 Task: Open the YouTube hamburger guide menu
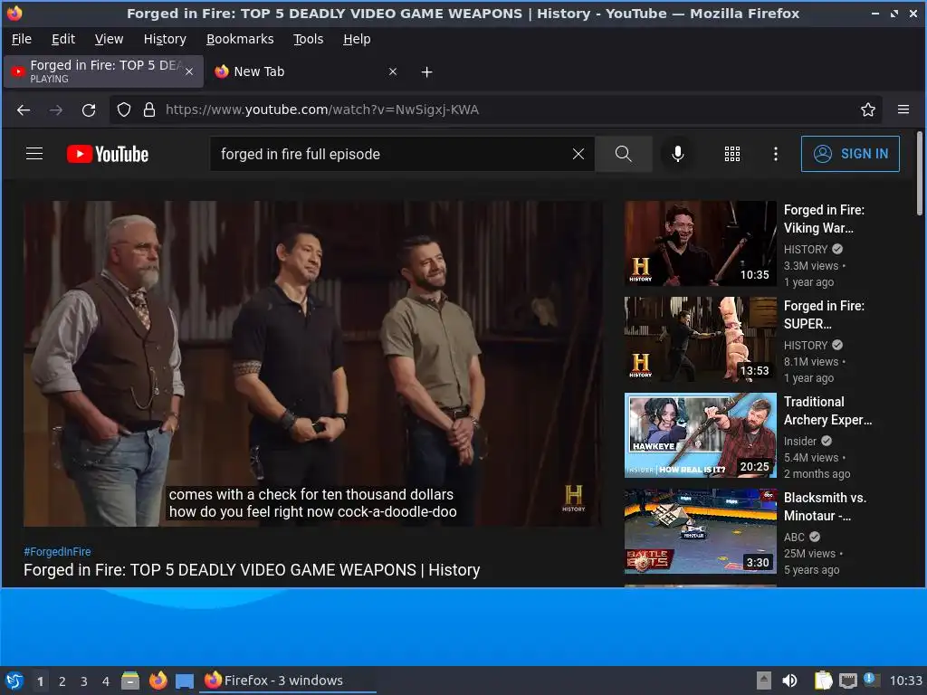pos(34,154)
